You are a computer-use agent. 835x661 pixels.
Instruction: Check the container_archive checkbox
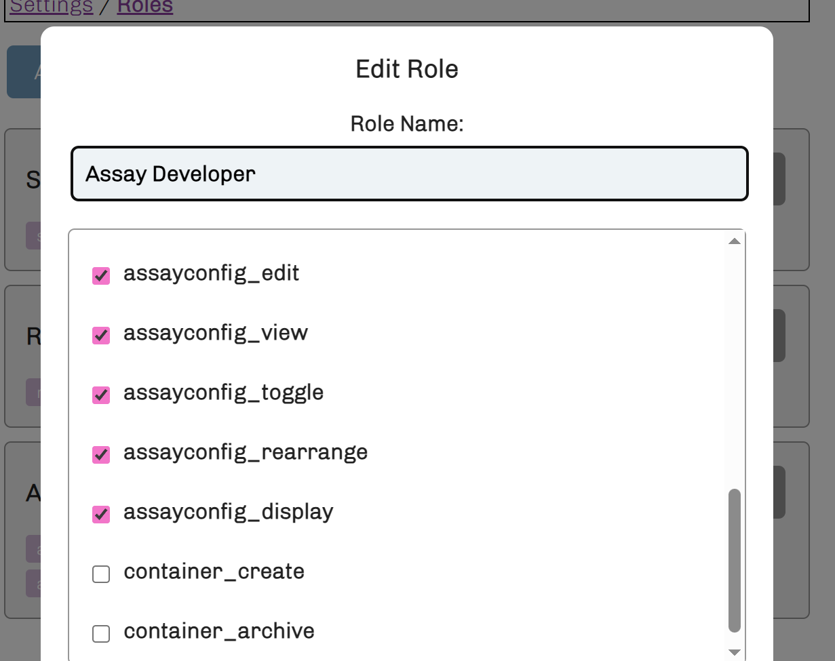tap(101, 634)
